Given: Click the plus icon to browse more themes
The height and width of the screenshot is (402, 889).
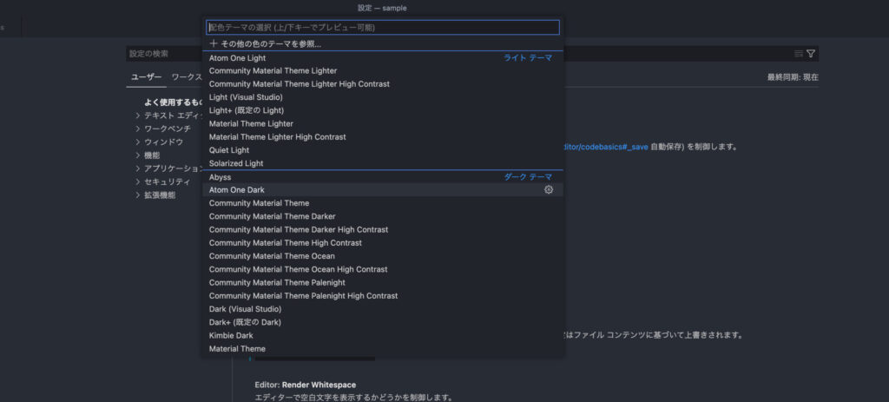Looking at the screenshot, I should point(214,43).
